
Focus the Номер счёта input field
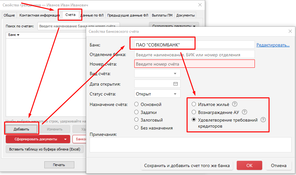tap(195, 64)
